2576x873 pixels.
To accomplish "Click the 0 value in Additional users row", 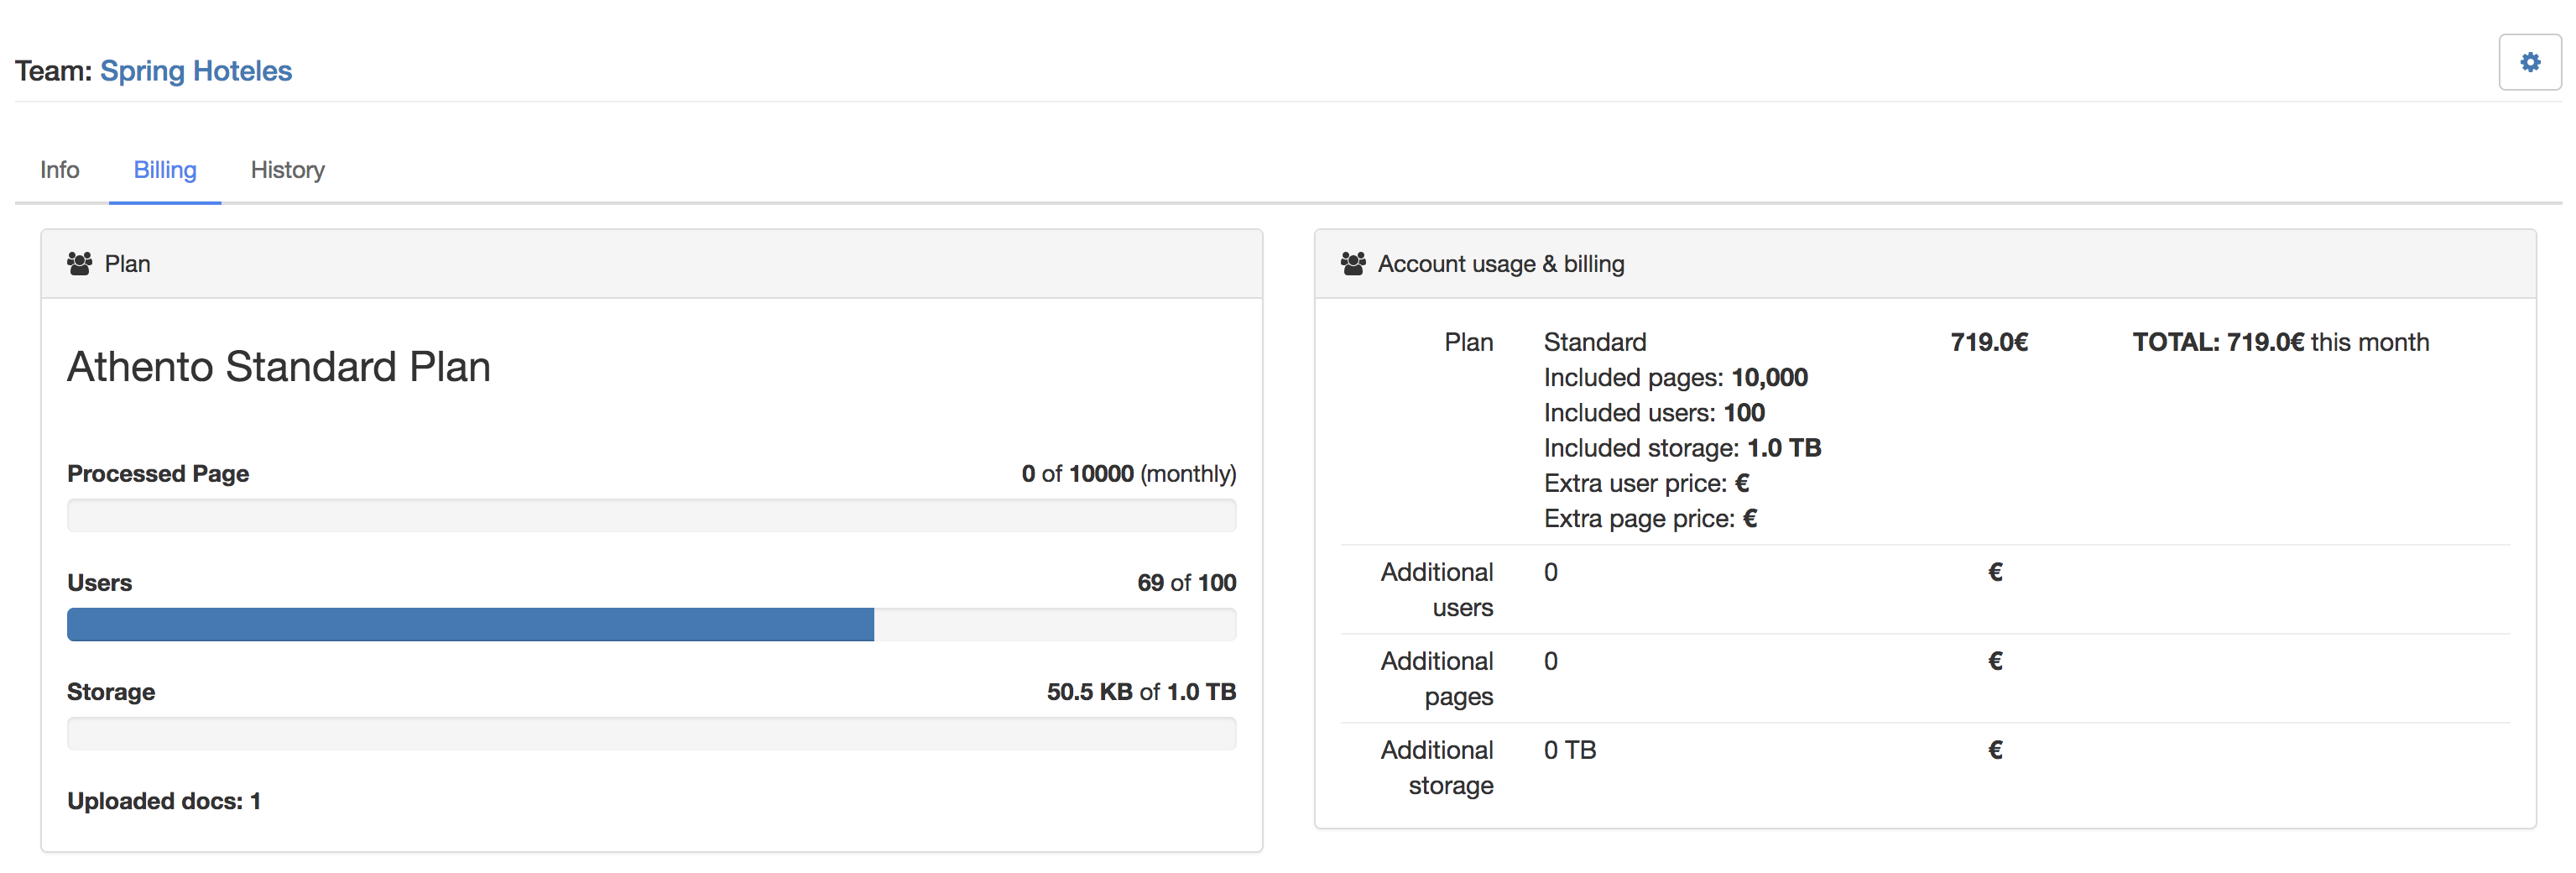I will [1551, 573].
